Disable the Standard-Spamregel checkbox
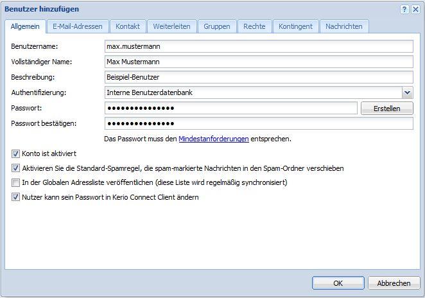 [x=15, y=168]
